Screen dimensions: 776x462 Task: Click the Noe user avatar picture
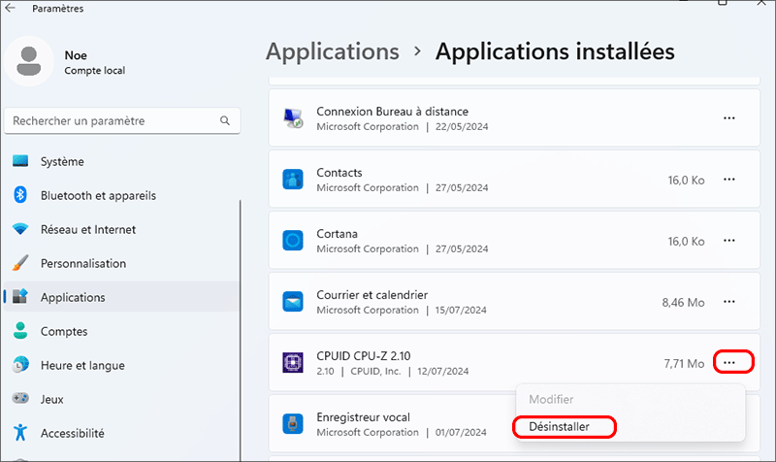pyautogui.click(x=29, y=61)
